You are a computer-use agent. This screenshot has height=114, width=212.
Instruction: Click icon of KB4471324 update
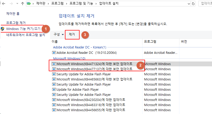coord(54,64)
